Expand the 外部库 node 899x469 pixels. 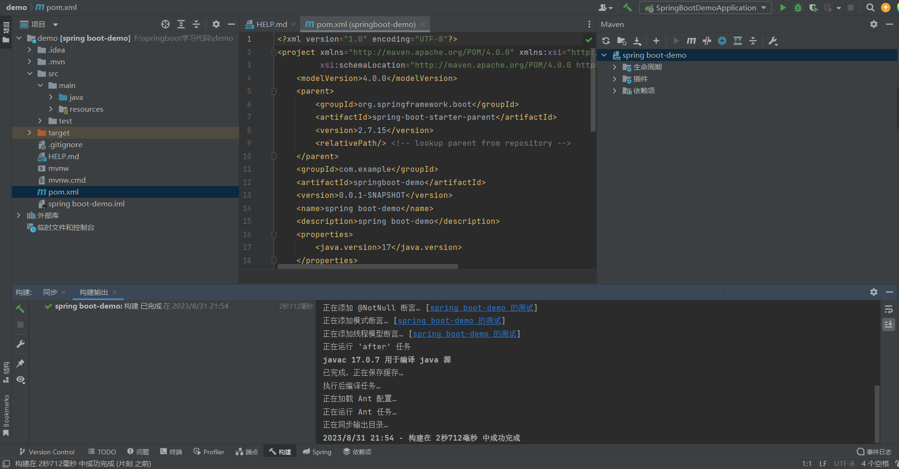18,215
